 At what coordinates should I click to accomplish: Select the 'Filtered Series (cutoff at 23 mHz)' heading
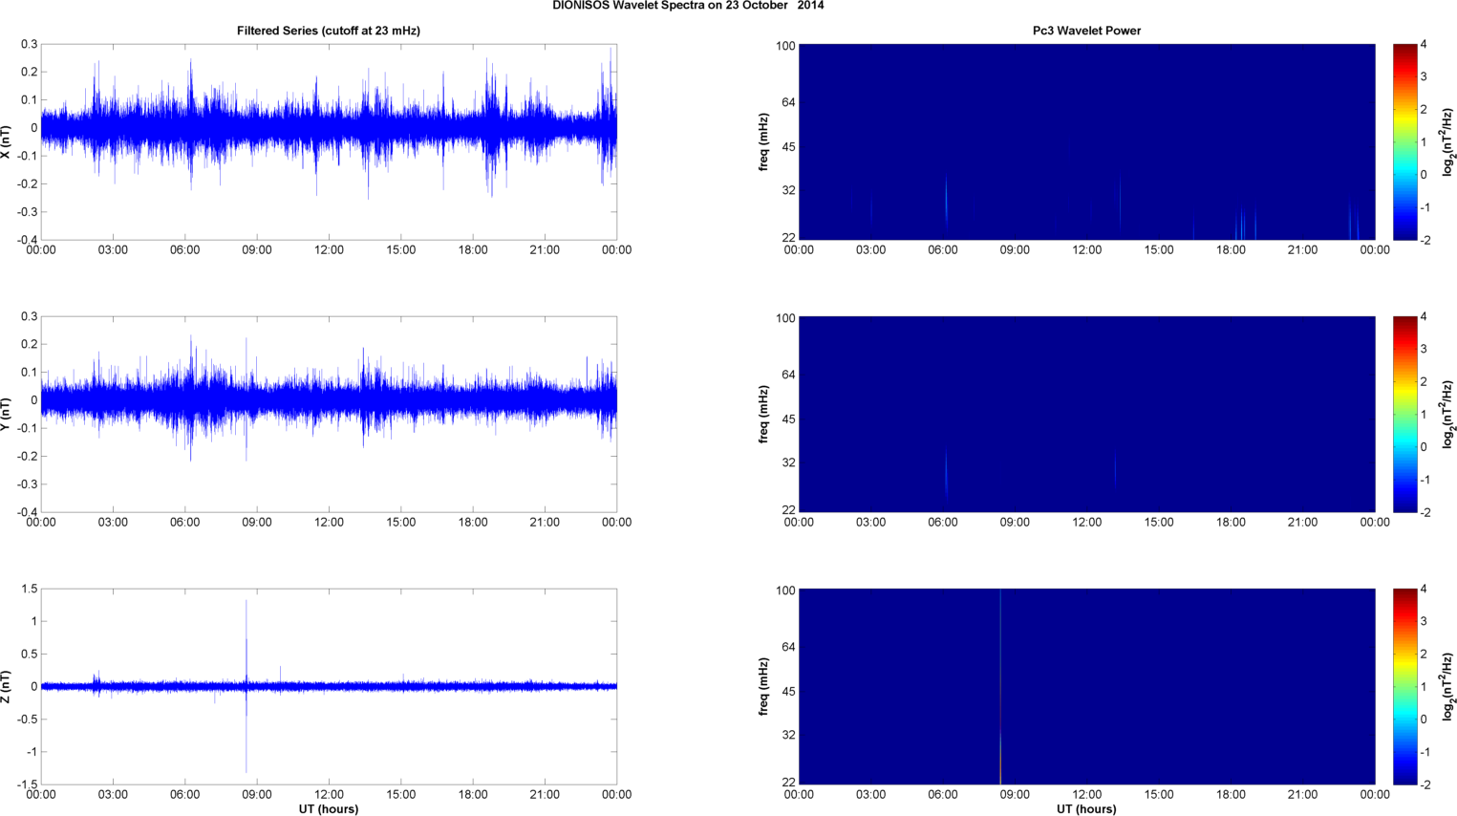click(329, 31)
